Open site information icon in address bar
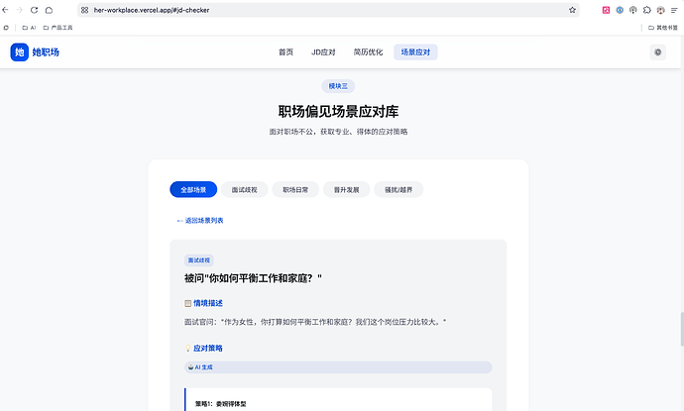This screenshot has width=684, height=411. [84, 10]
